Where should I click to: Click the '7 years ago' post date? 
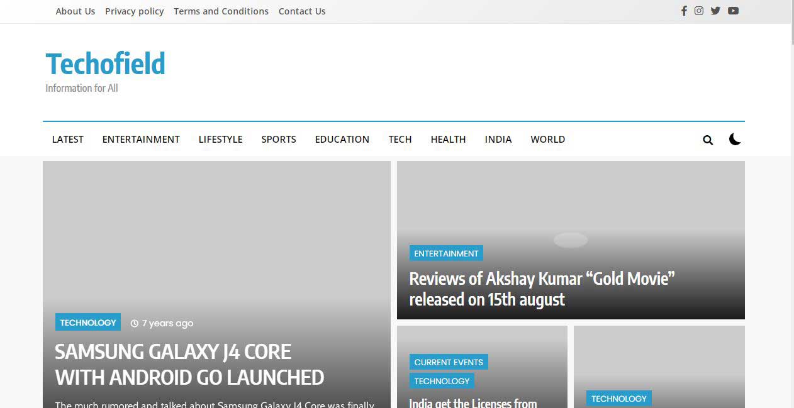162,323
